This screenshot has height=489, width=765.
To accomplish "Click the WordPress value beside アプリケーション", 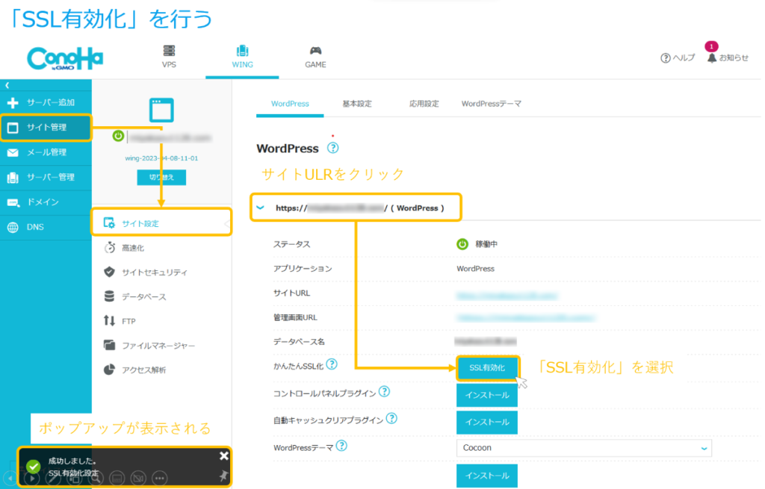I will (475, 269).
